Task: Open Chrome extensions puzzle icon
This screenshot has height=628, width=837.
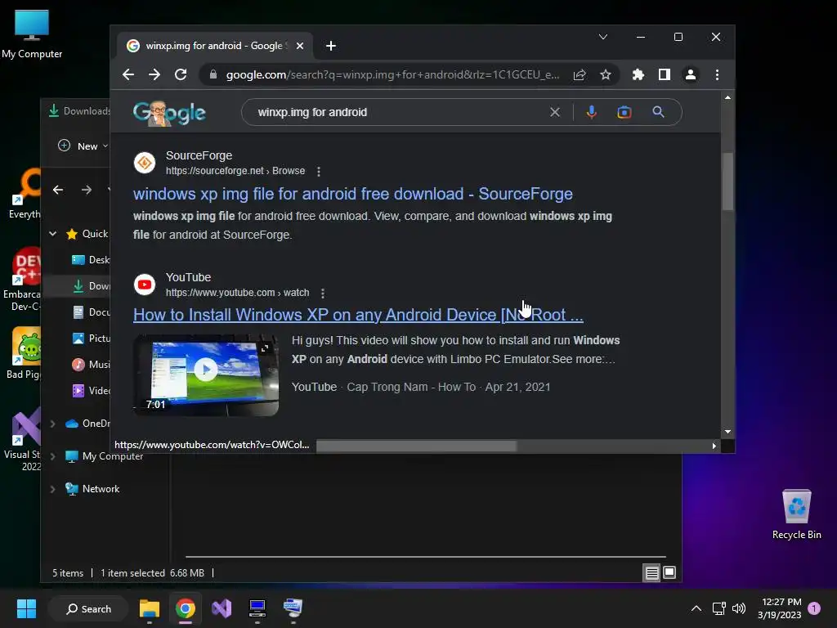Action: coord(638,74)
